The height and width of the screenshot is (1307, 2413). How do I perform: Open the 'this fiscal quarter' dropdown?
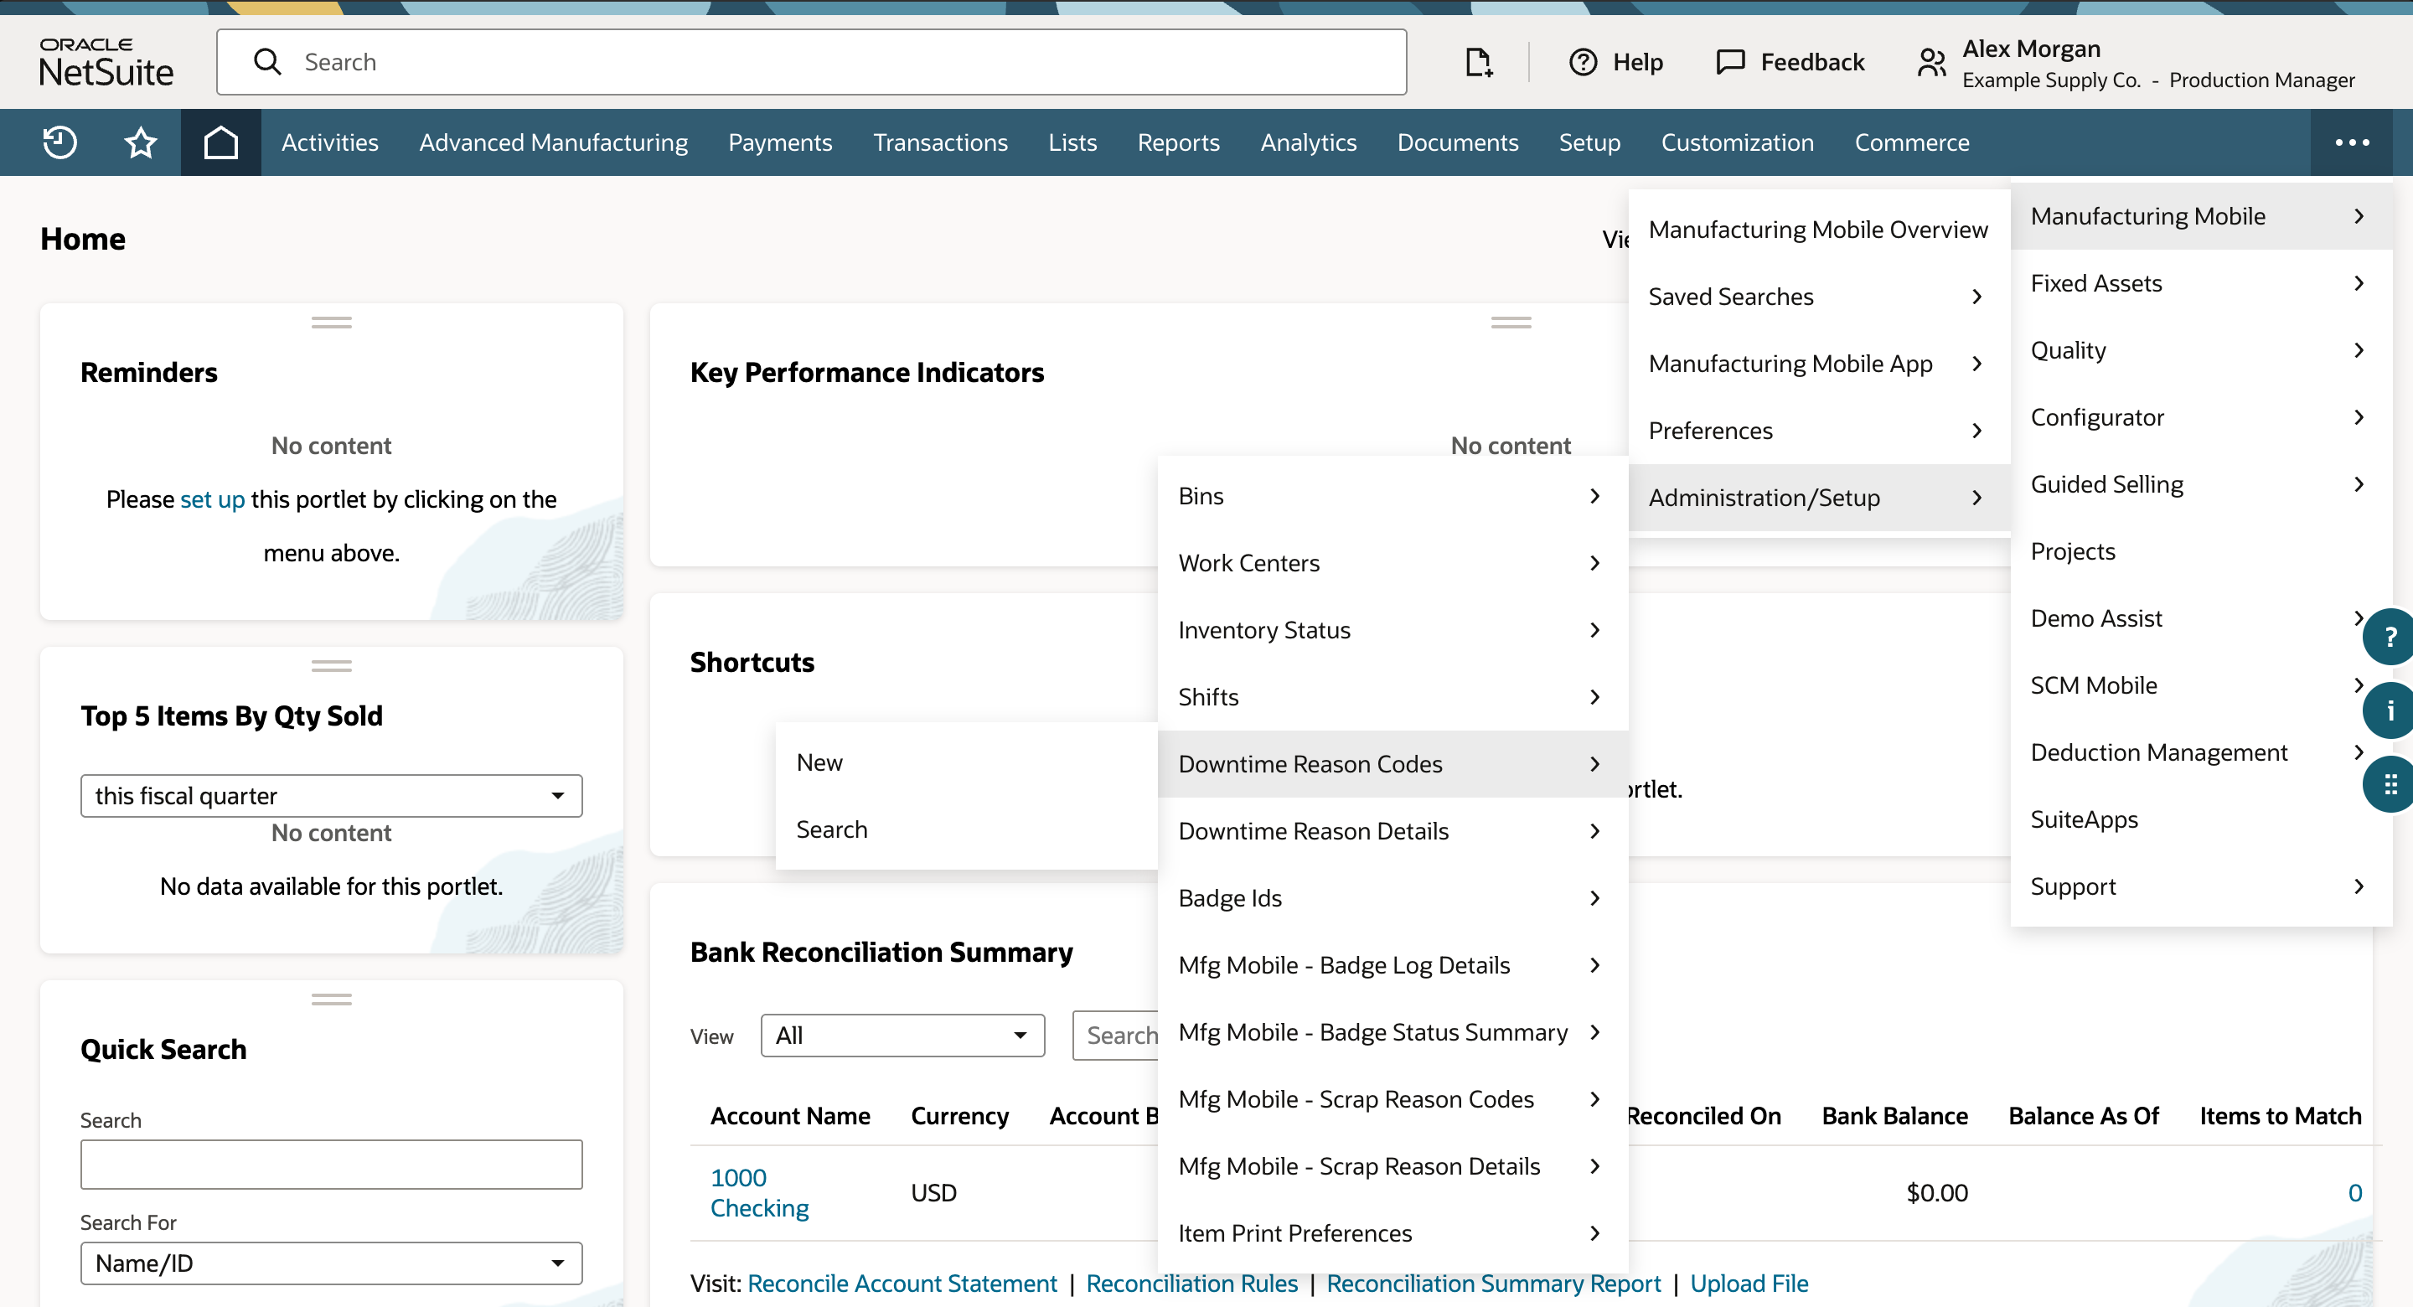point(332,795)
